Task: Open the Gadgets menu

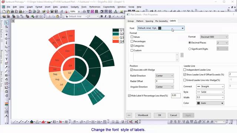Action: tap(74, 7)
